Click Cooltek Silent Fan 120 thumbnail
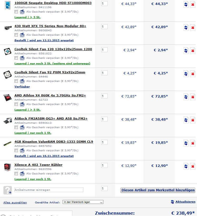 coord(8,52)
